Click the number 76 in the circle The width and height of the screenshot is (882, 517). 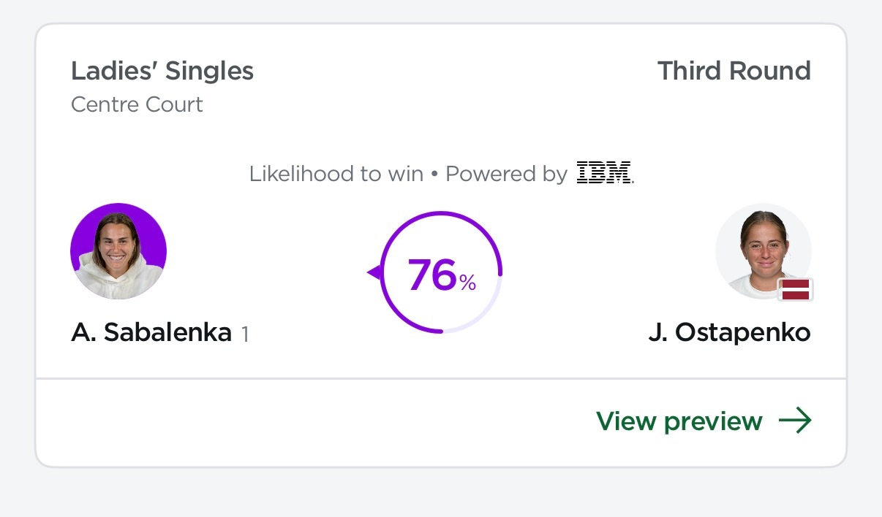[432, 275]
